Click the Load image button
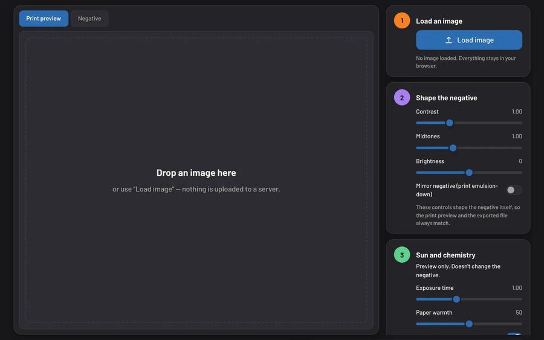The width and height of the screenshot is (544, 340). (x=469, y=40)
